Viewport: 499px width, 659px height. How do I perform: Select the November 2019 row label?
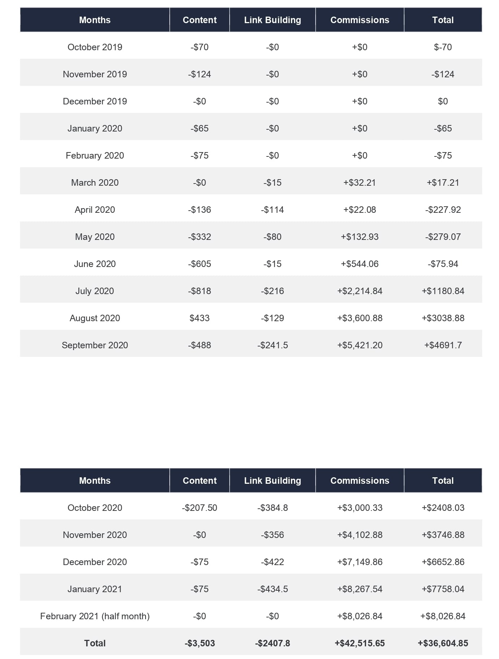pyautogui.click(x=95, y=74)
